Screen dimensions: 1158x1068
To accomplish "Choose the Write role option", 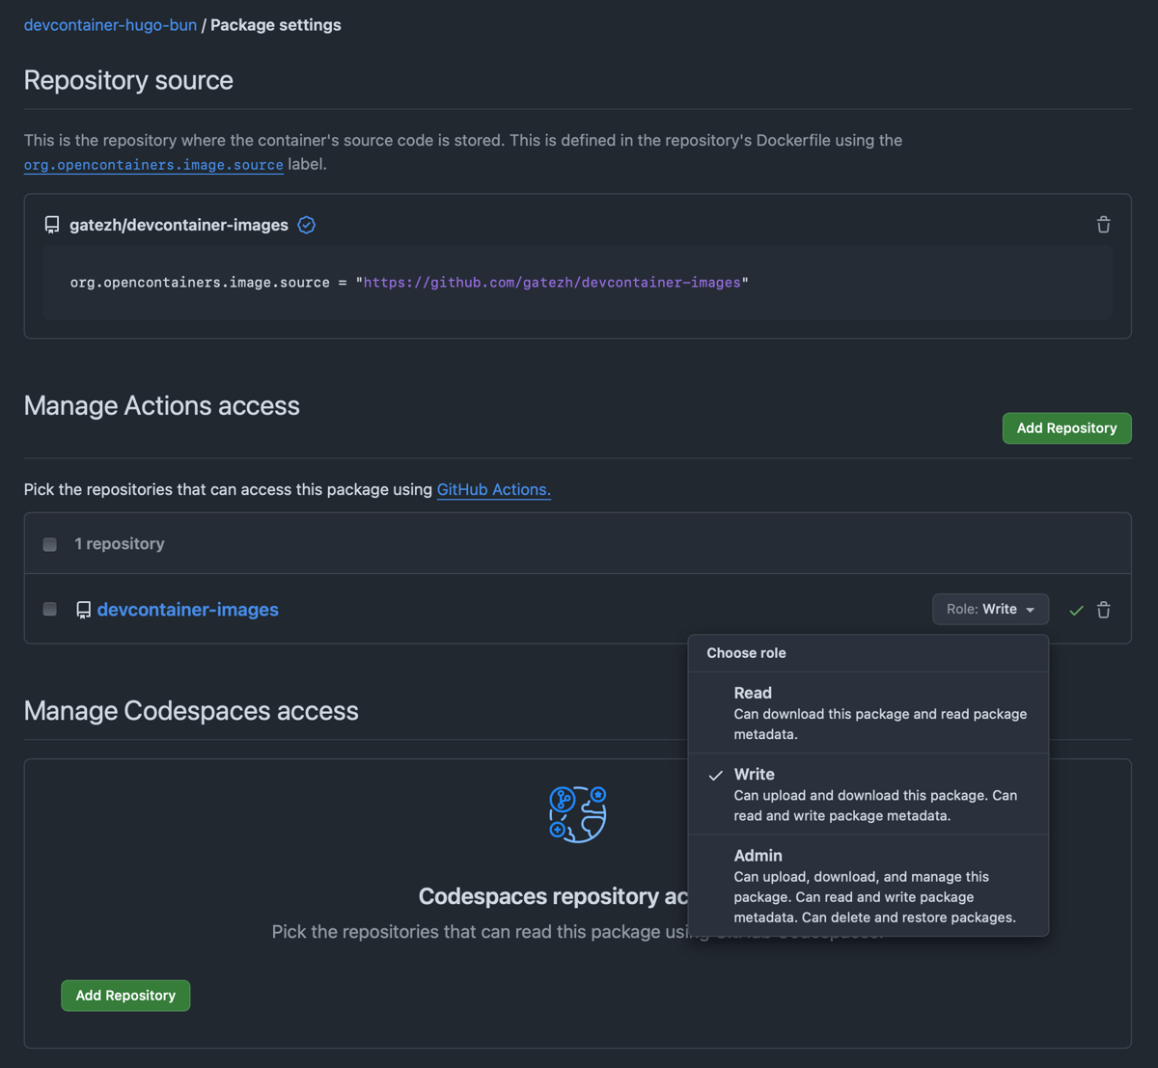I will 868,794.
